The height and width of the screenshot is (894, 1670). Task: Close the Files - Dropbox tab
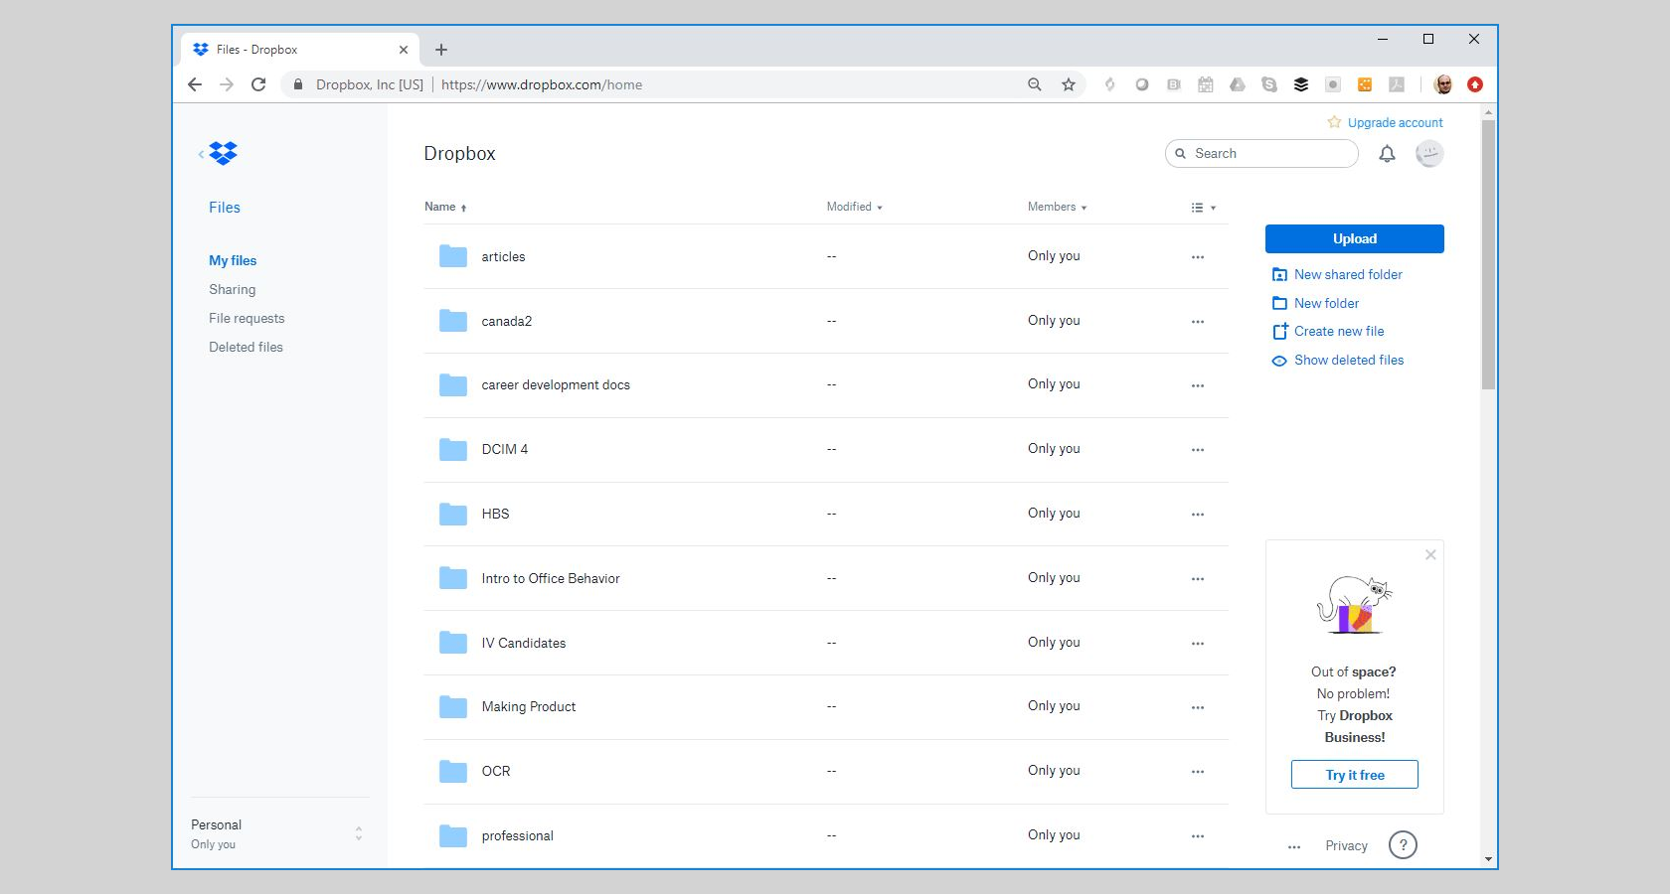(404, 50)
